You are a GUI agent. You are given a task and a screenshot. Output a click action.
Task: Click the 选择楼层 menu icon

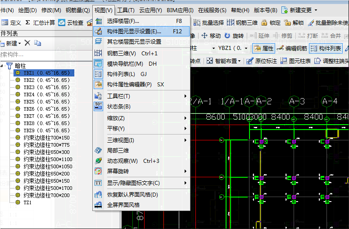point(98,21)
